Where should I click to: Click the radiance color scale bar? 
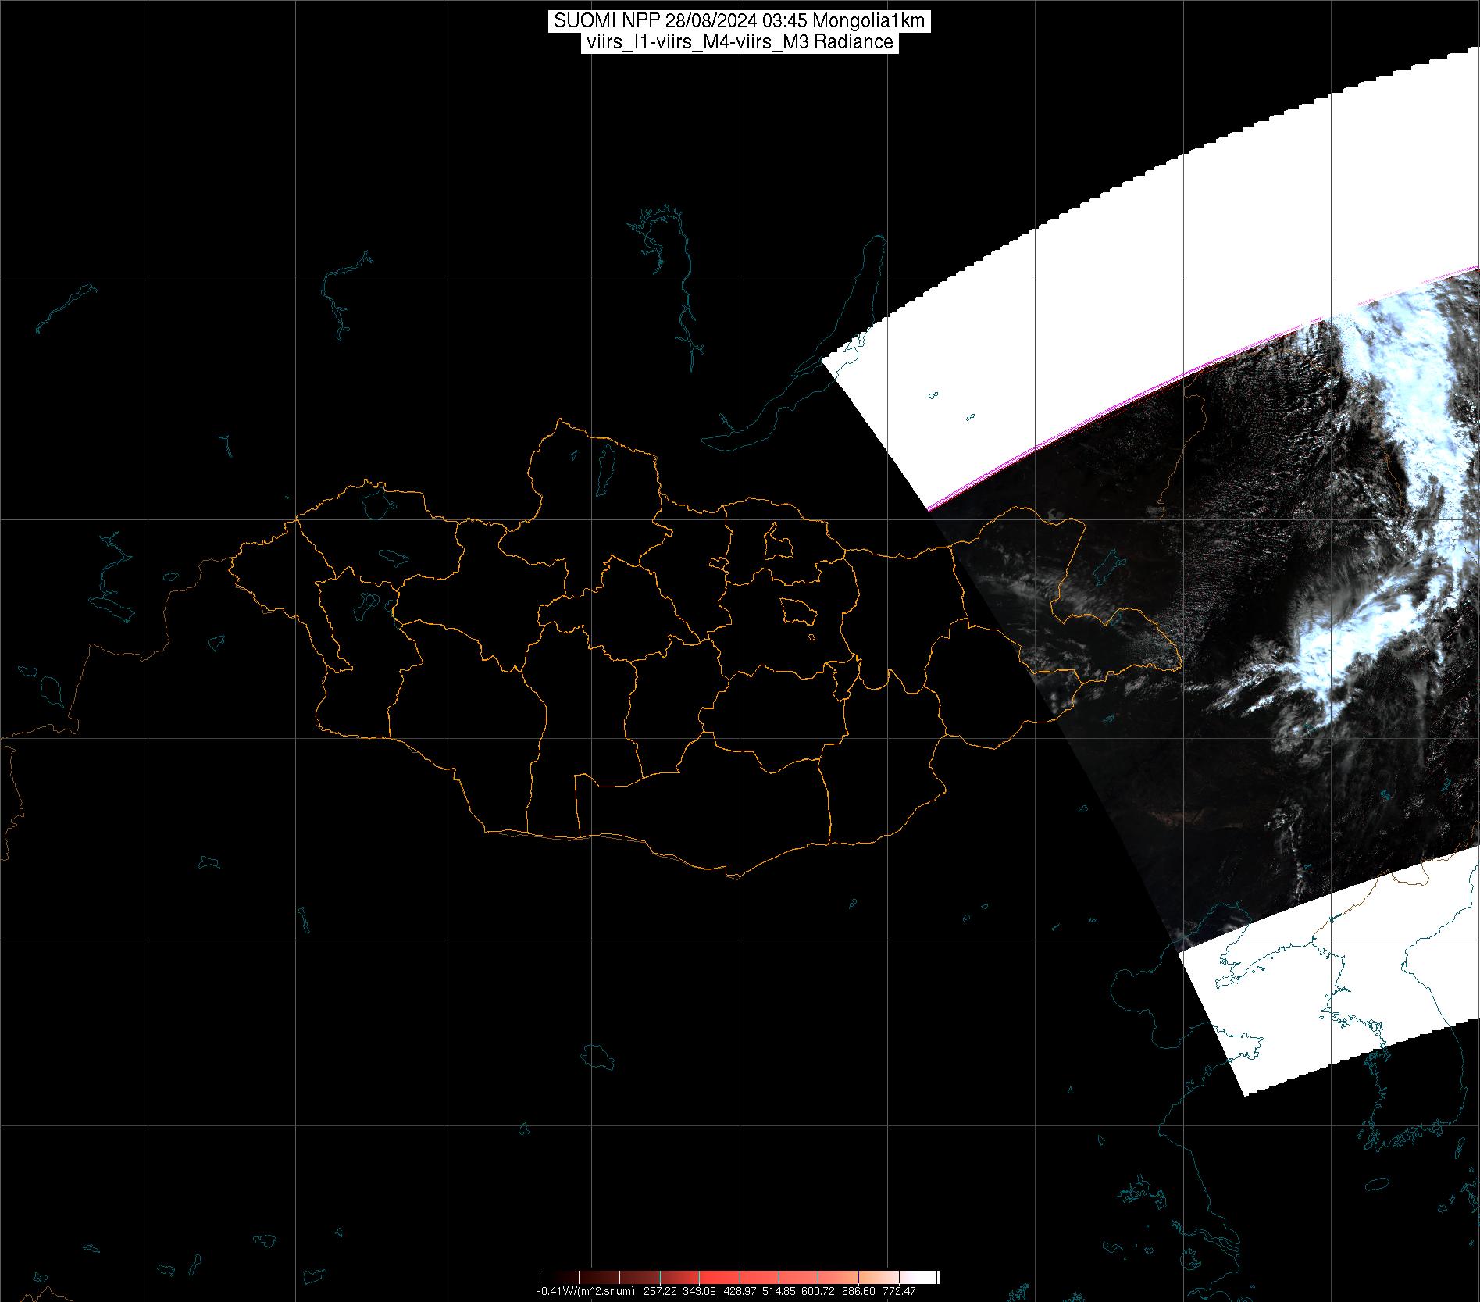pyautogui.click(x=739, y=1277)
